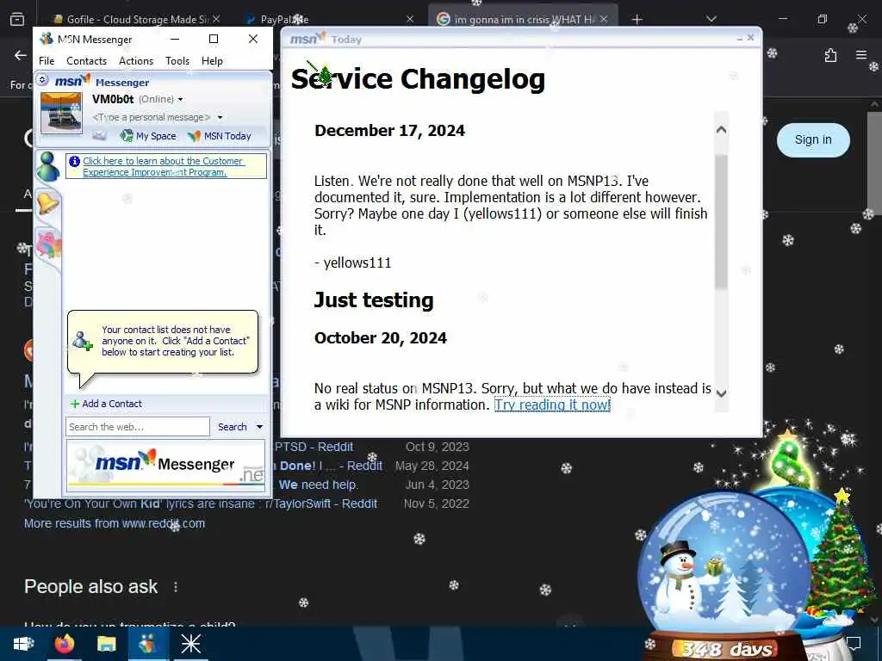
Task: Select the alerts bell tab icon
Action: [x=48, y=202]
